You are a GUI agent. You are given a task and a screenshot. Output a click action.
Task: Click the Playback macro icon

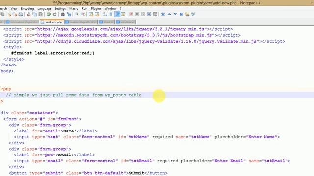pos(143,14)
